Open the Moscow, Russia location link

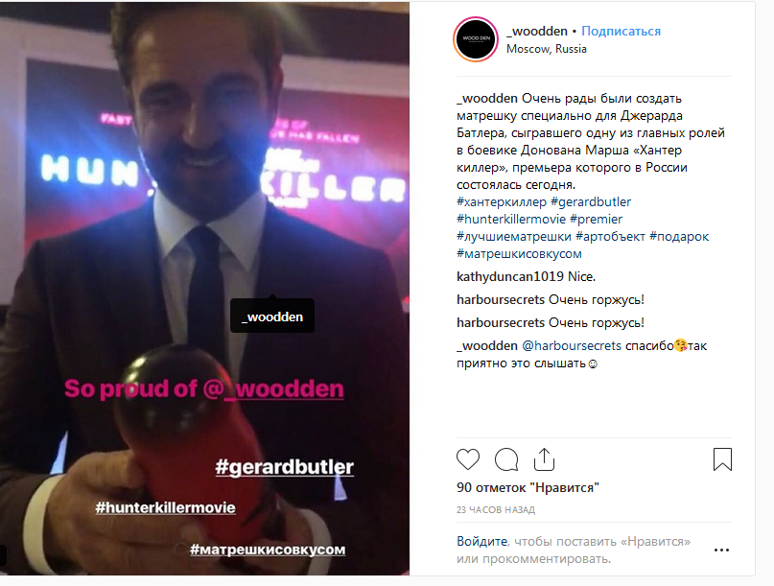547,49
